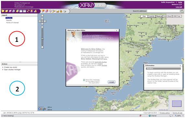Open the example studies link
This screenshot has height=118, width=185.
[101, 62]
